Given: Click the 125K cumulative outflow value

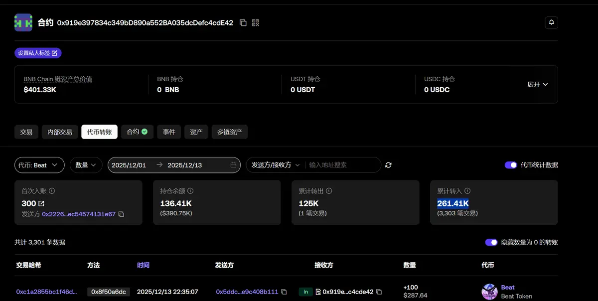Looking at the screenshot, I should 309,203.
